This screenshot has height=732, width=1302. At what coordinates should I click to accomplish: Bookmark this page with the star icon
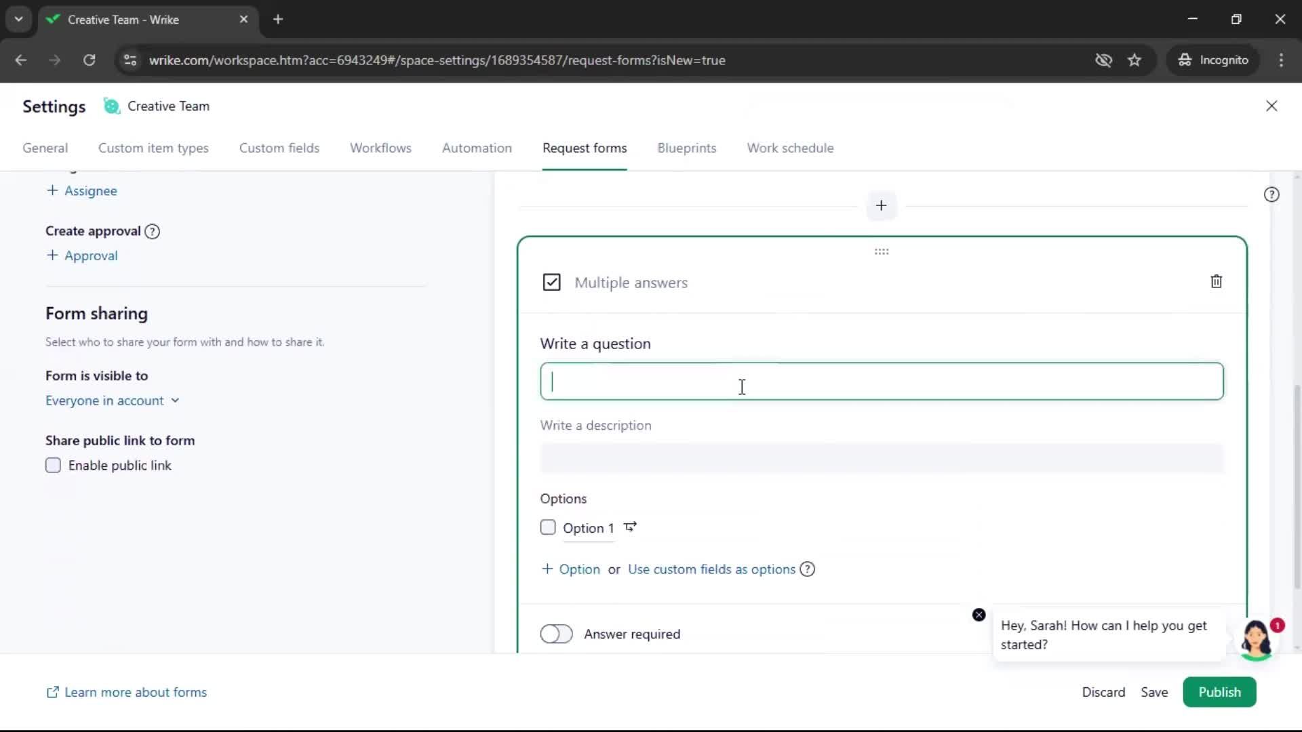(1135, 60)
